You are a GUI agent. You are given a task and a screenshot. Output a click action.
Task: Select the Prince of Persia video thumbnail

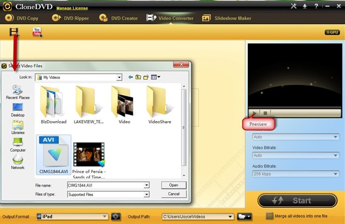click(89, 155)
